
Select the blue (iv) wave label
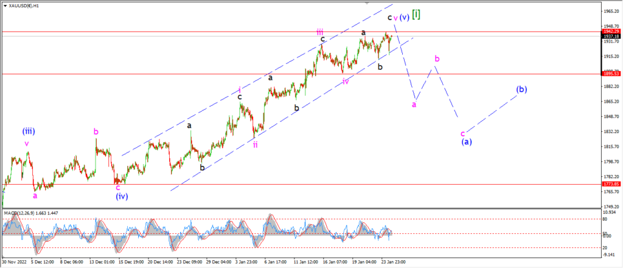click(122, 196)
